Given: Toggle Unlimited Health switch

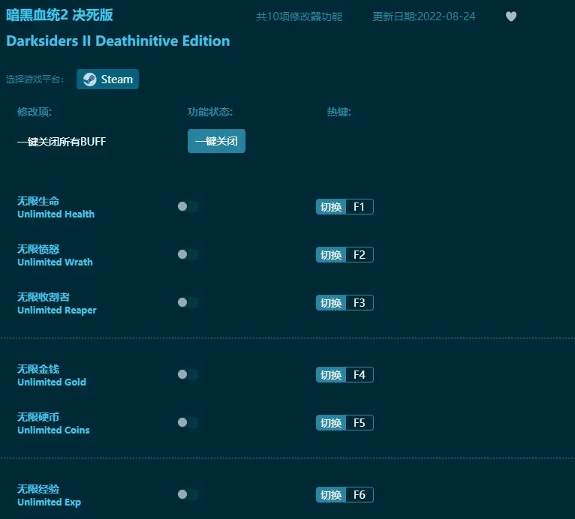Looking at the screenshot, I should pos(188,207).
